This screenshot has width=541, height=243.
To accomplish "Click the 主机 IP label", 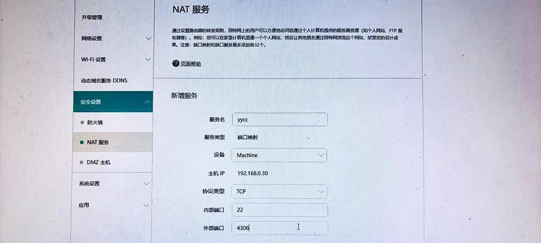I will (216, 173).
